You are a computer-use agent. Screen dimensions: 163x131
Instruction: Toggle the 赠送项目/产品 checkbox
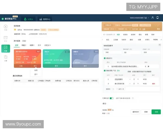click(x=105, y=71)
